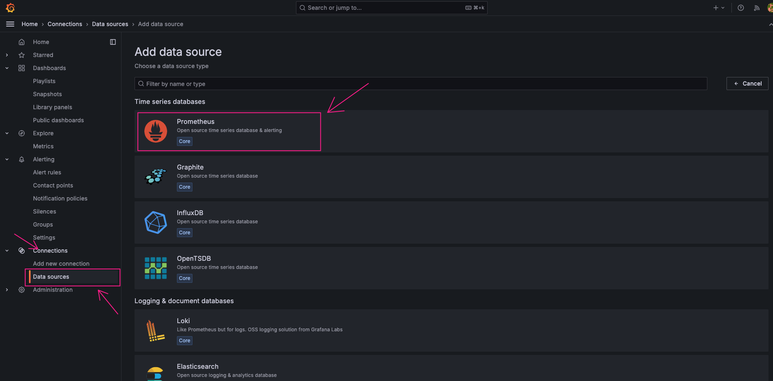The height and width of the screenshot is (381, 773).
Task: Click the Cancel button
Action: point(747,84)
